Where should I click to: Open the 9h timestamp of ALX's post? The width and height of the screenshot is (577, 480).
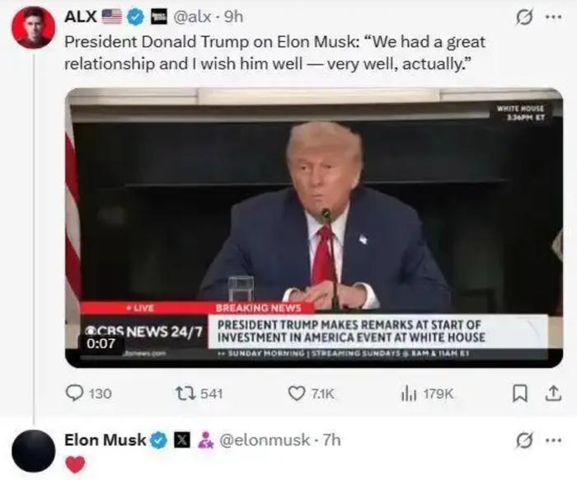point(233,17)
